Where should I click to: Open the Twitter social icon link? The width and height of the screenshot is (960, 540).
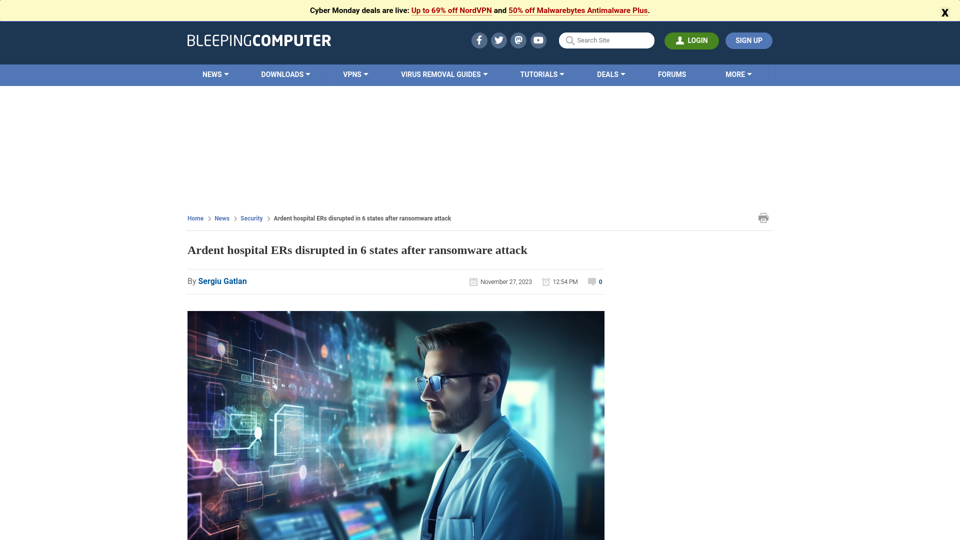[x=498, y=40]
